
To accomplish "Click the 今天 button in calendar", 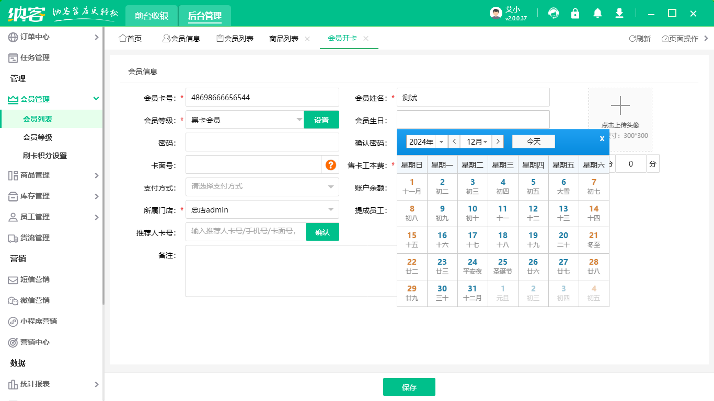I will coord(533,141).
